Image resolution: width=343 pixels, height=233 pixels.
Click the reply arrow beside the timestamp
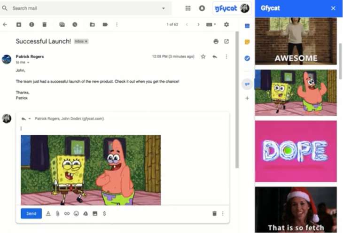pyautogui.click(x=215, y=57)
